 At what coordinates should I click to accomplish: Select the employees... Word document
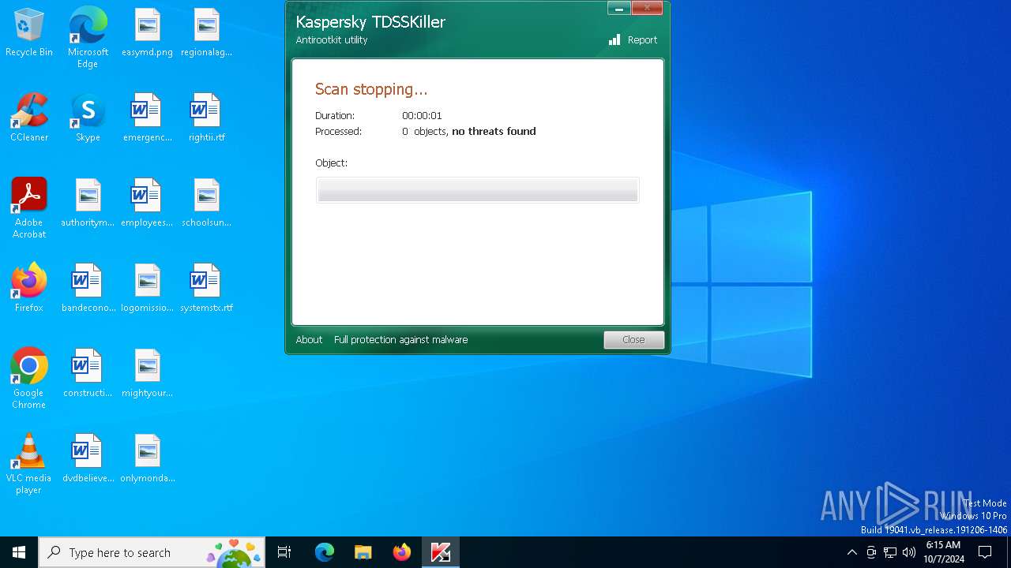[147, 204]
